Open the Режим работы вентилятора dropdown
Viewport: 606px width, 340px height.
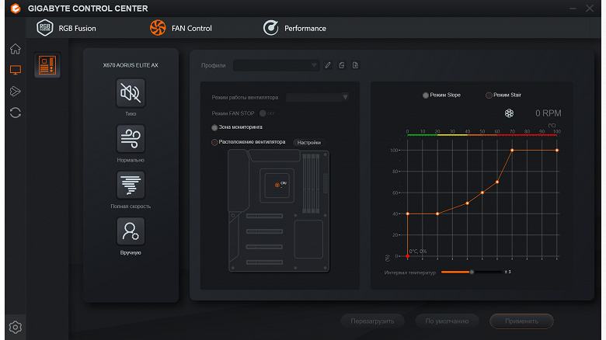(318, 97)
